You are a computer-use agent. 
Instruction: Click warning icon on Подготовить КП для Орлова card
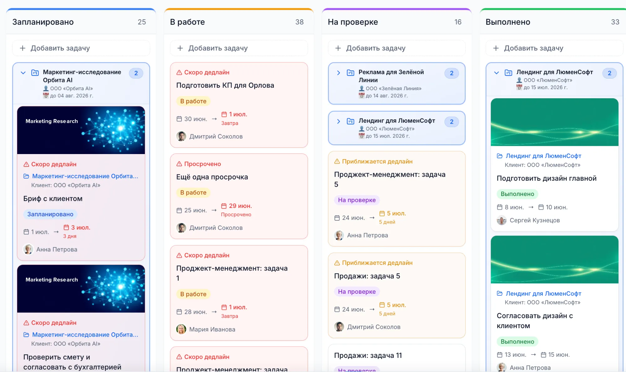point(179,72)
